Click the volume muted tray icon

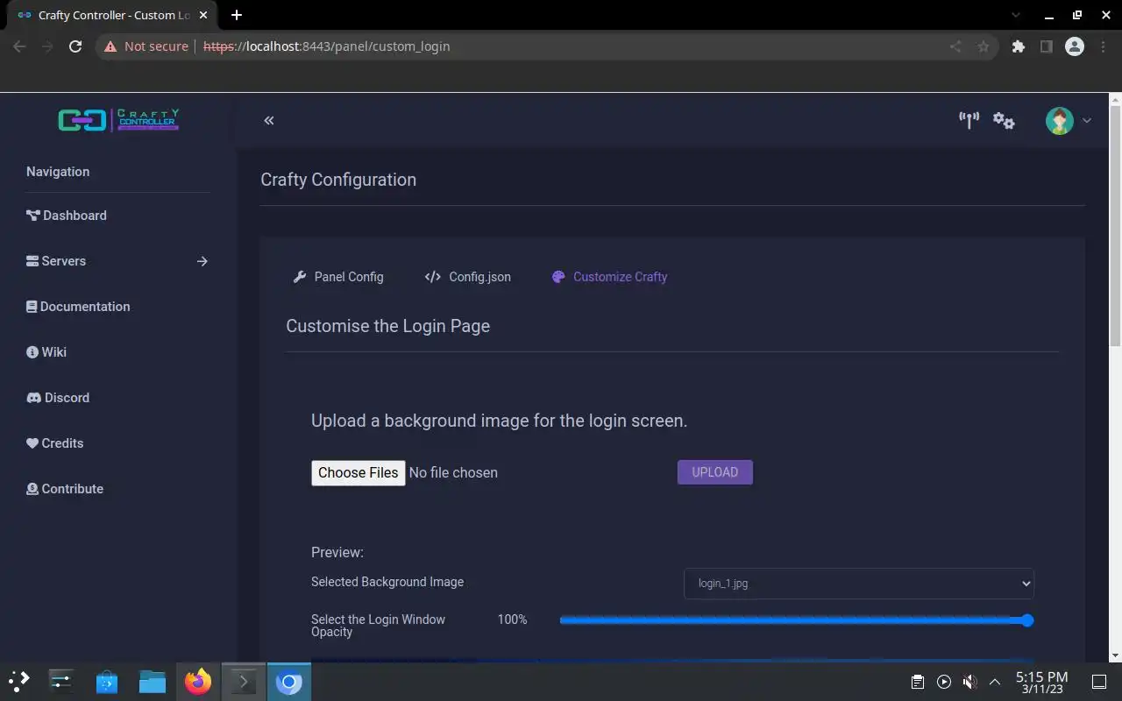(969, 682)
